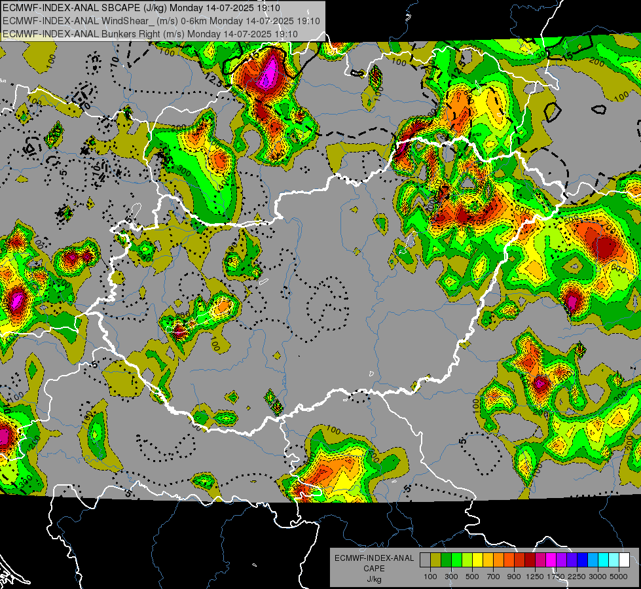Screen dimensions: 641x589
Task: Click the red-orange legend swatch before 900
Action: tap(509, 560)
